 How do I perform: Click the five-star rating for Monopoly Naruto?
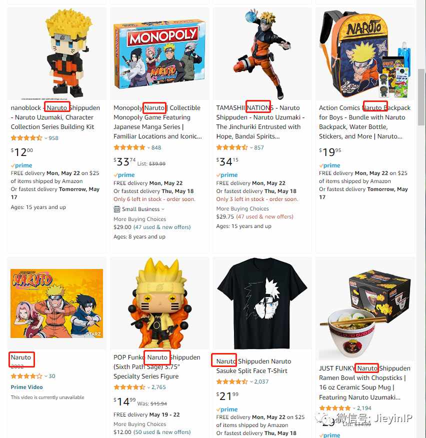tap(129, 147)
